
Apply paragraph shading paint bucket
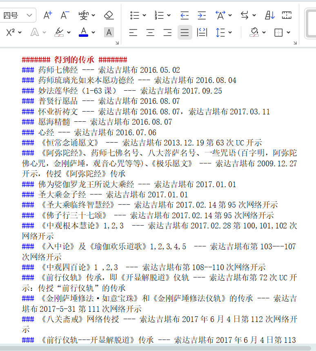pos(254,32)
